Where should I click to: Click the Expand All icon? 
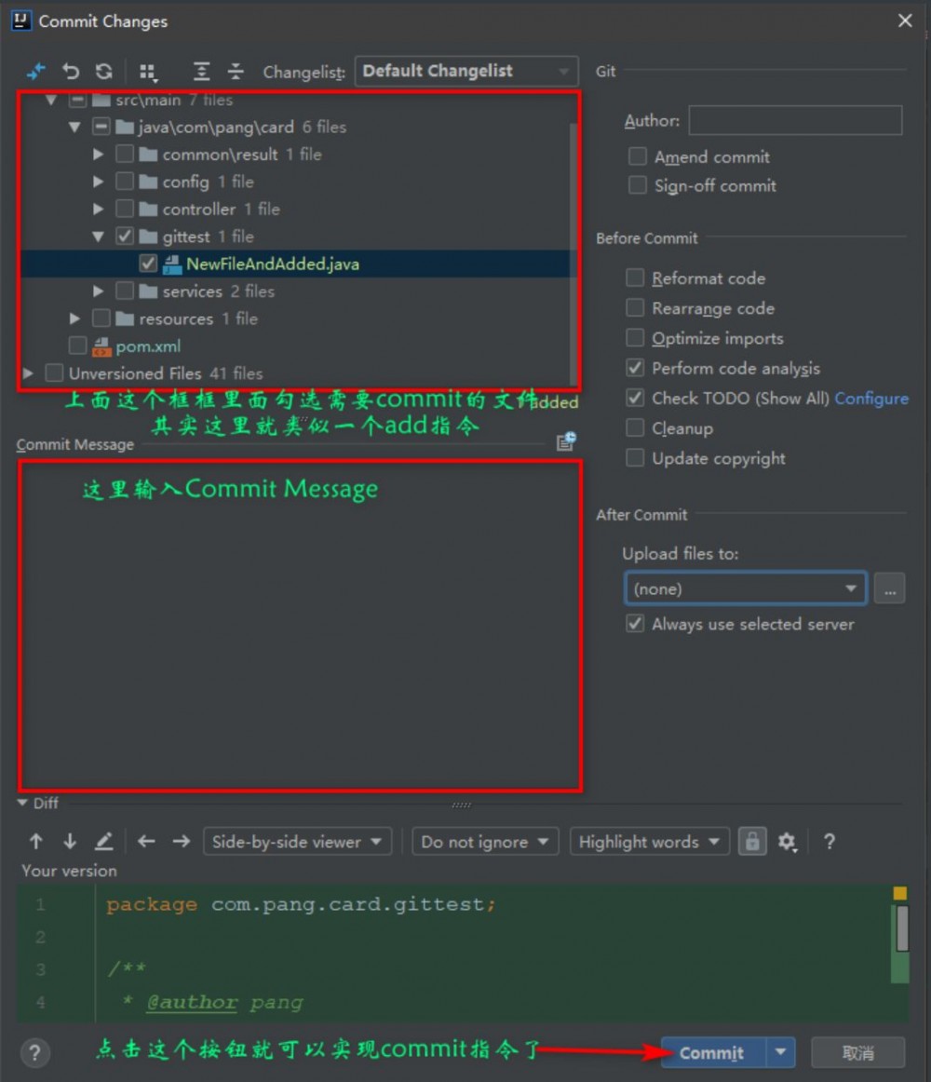pos(200,71)
